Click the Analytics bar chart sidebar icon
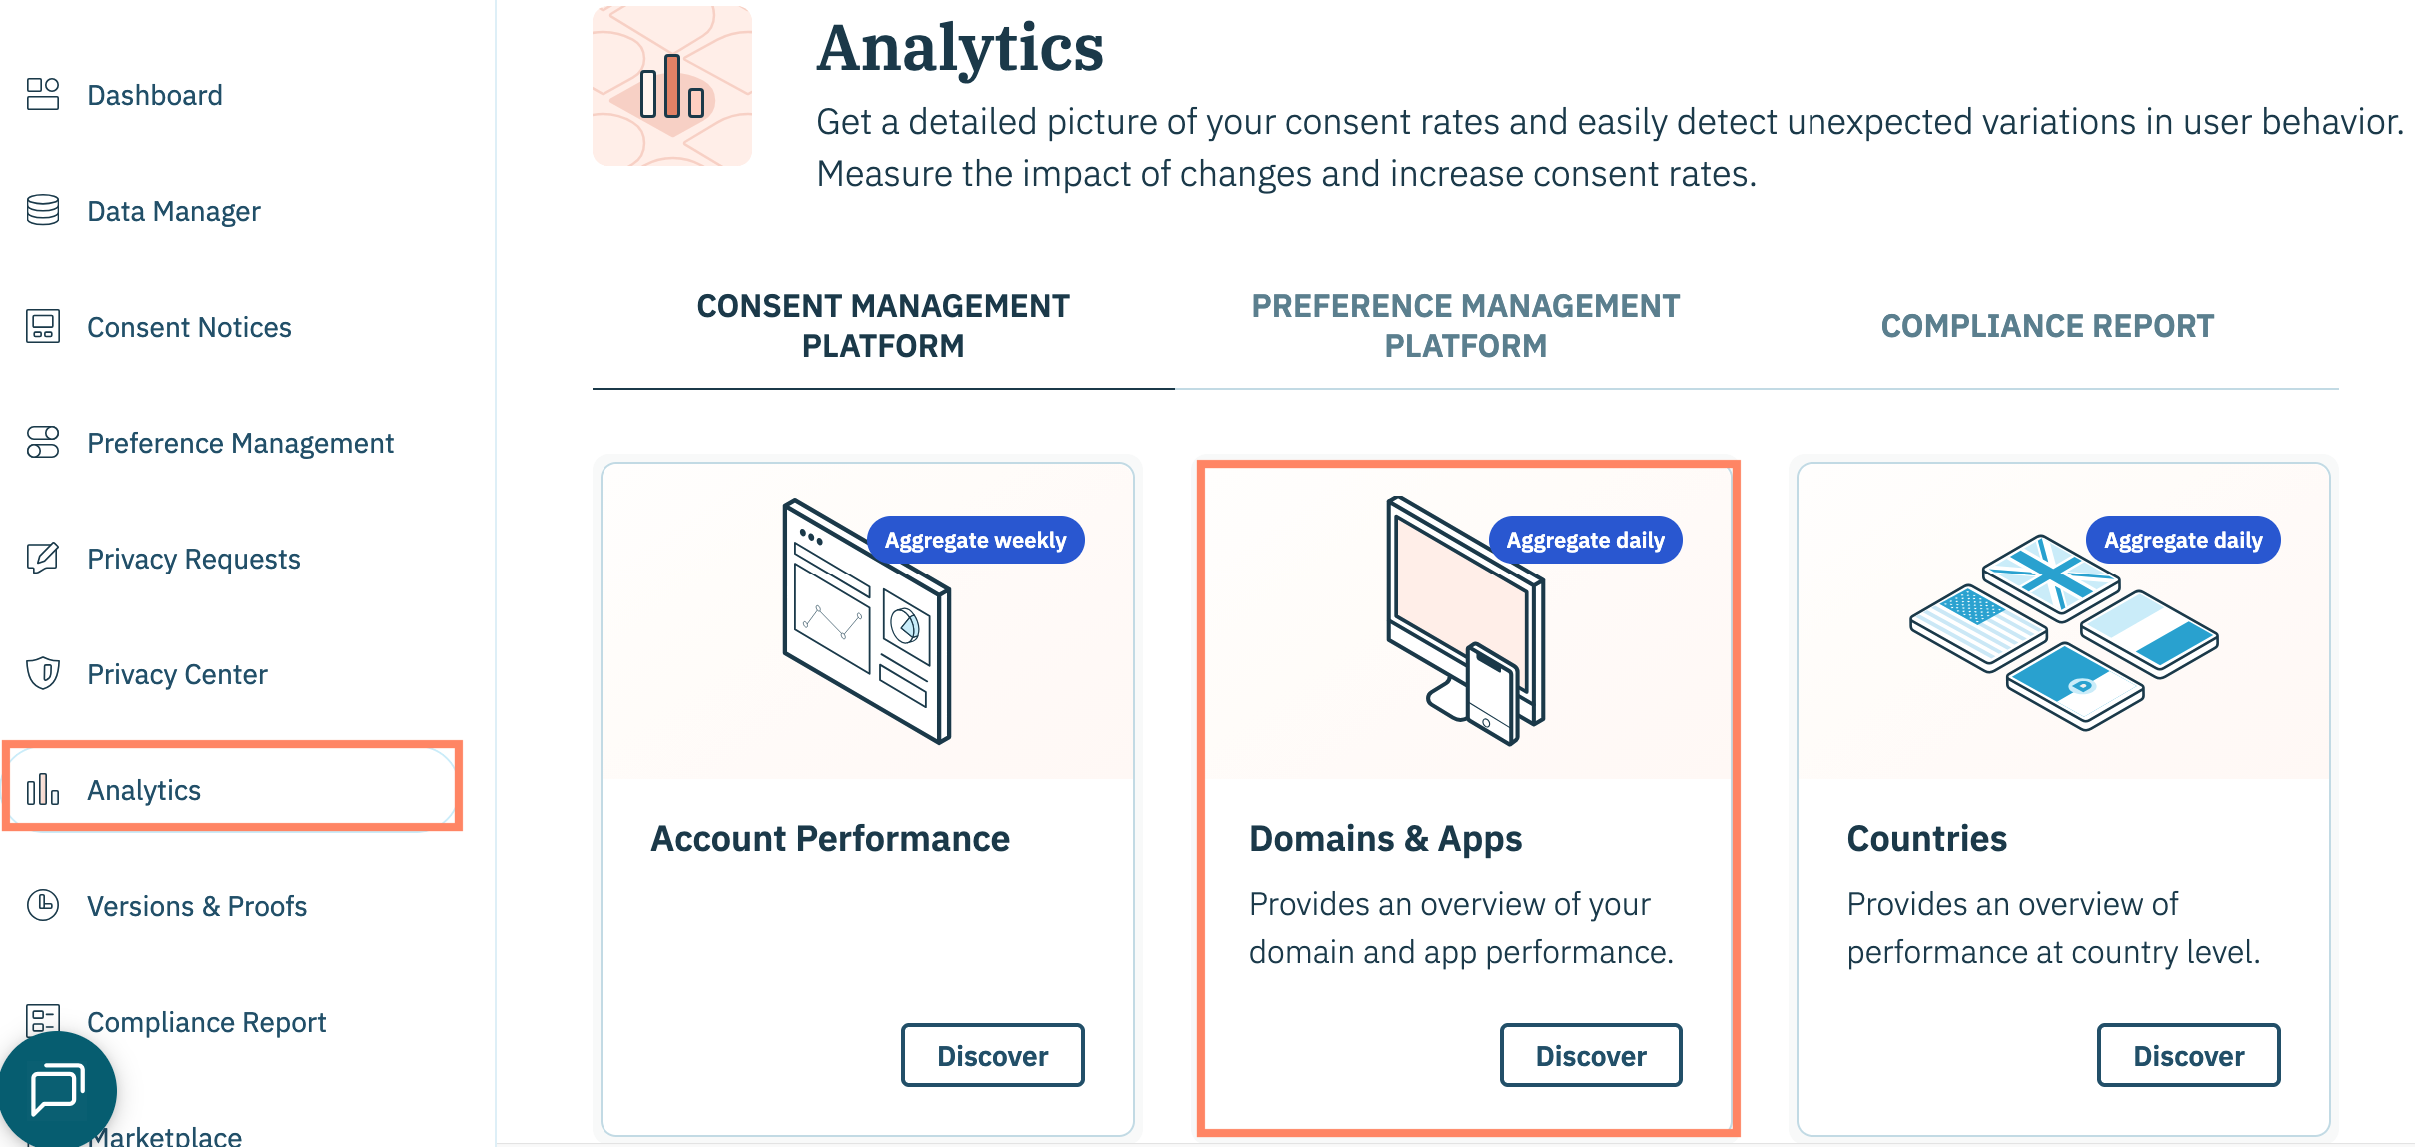The image size is (2415, 1147). [43, 789]
